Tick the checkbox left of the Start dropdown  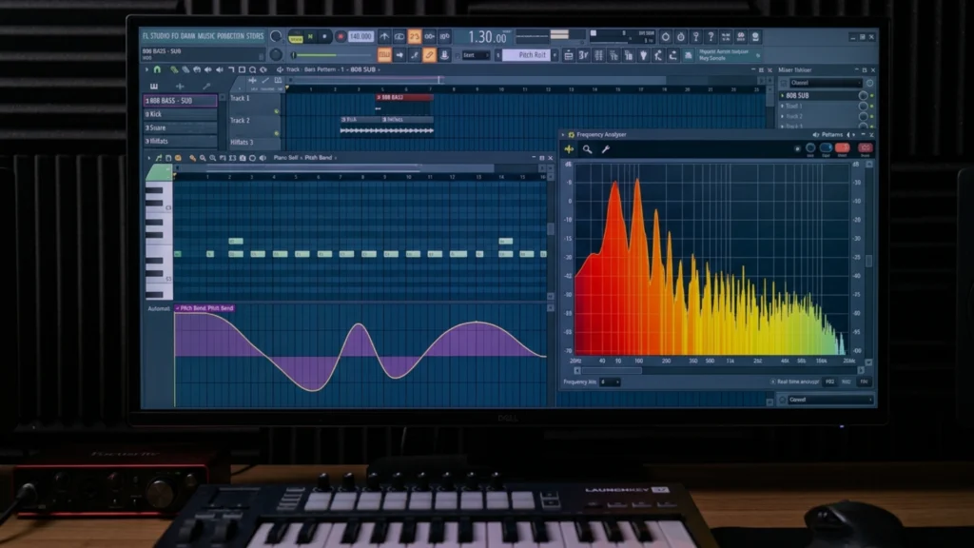(x=458, y=55)
